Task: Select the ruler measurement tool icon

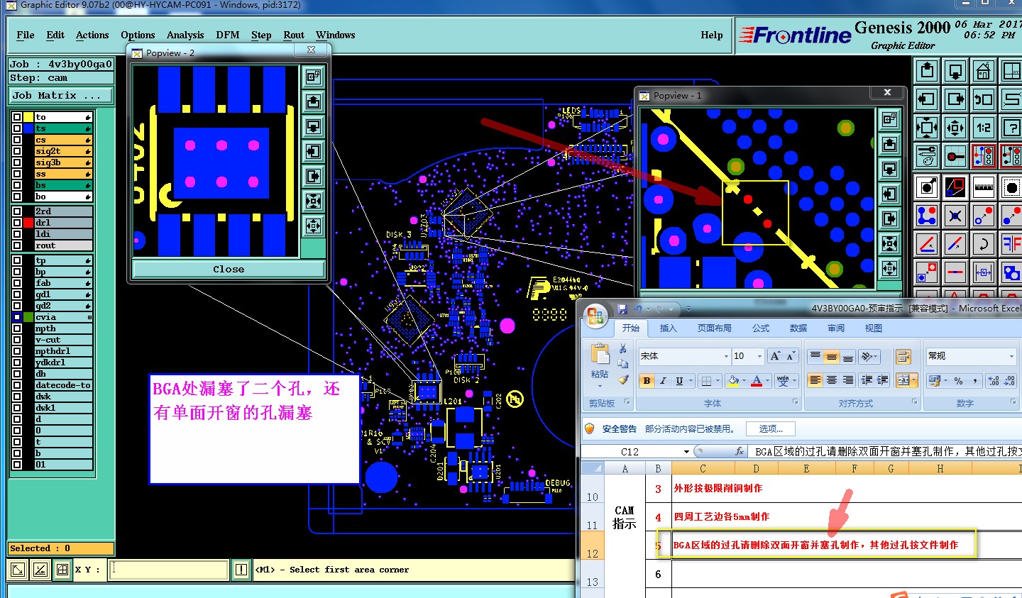Action: [x=984, y=187]
